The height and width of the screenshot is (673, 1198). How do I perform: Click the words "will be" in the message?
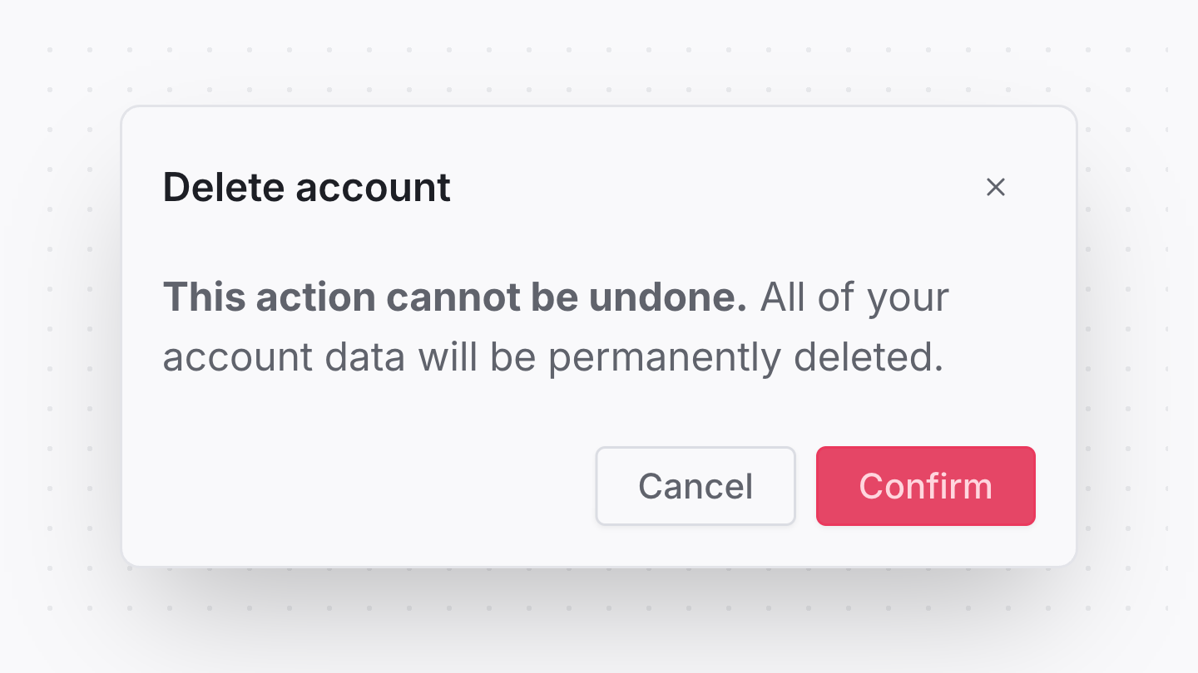[477, 357]
